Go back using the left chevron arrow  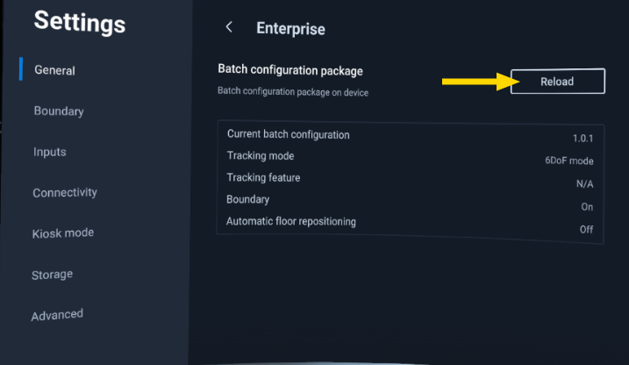229,27
